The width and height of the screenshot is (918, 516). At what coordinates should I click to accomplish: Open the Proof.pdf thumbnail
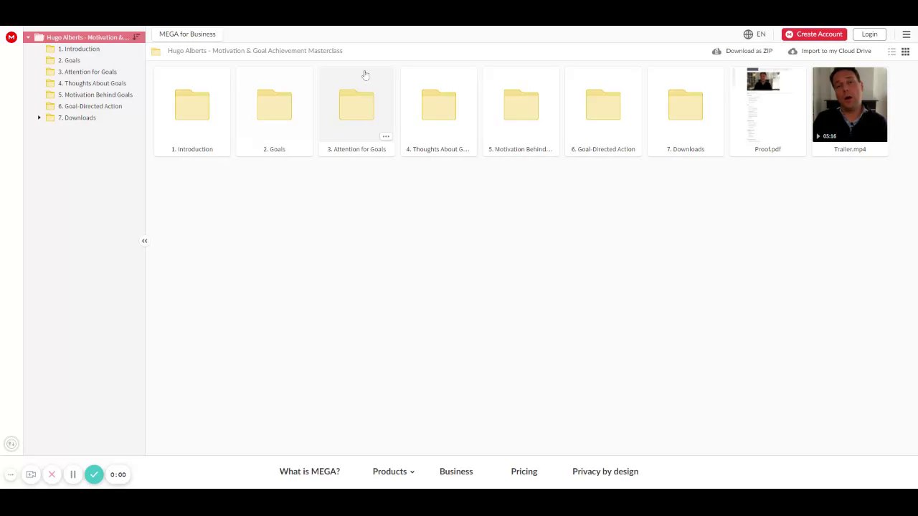coord(767,105)
